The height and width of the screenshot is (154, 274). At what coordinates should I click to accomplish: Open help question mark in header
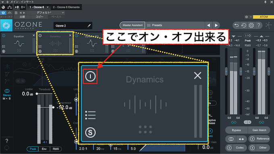tap(259, 25)
